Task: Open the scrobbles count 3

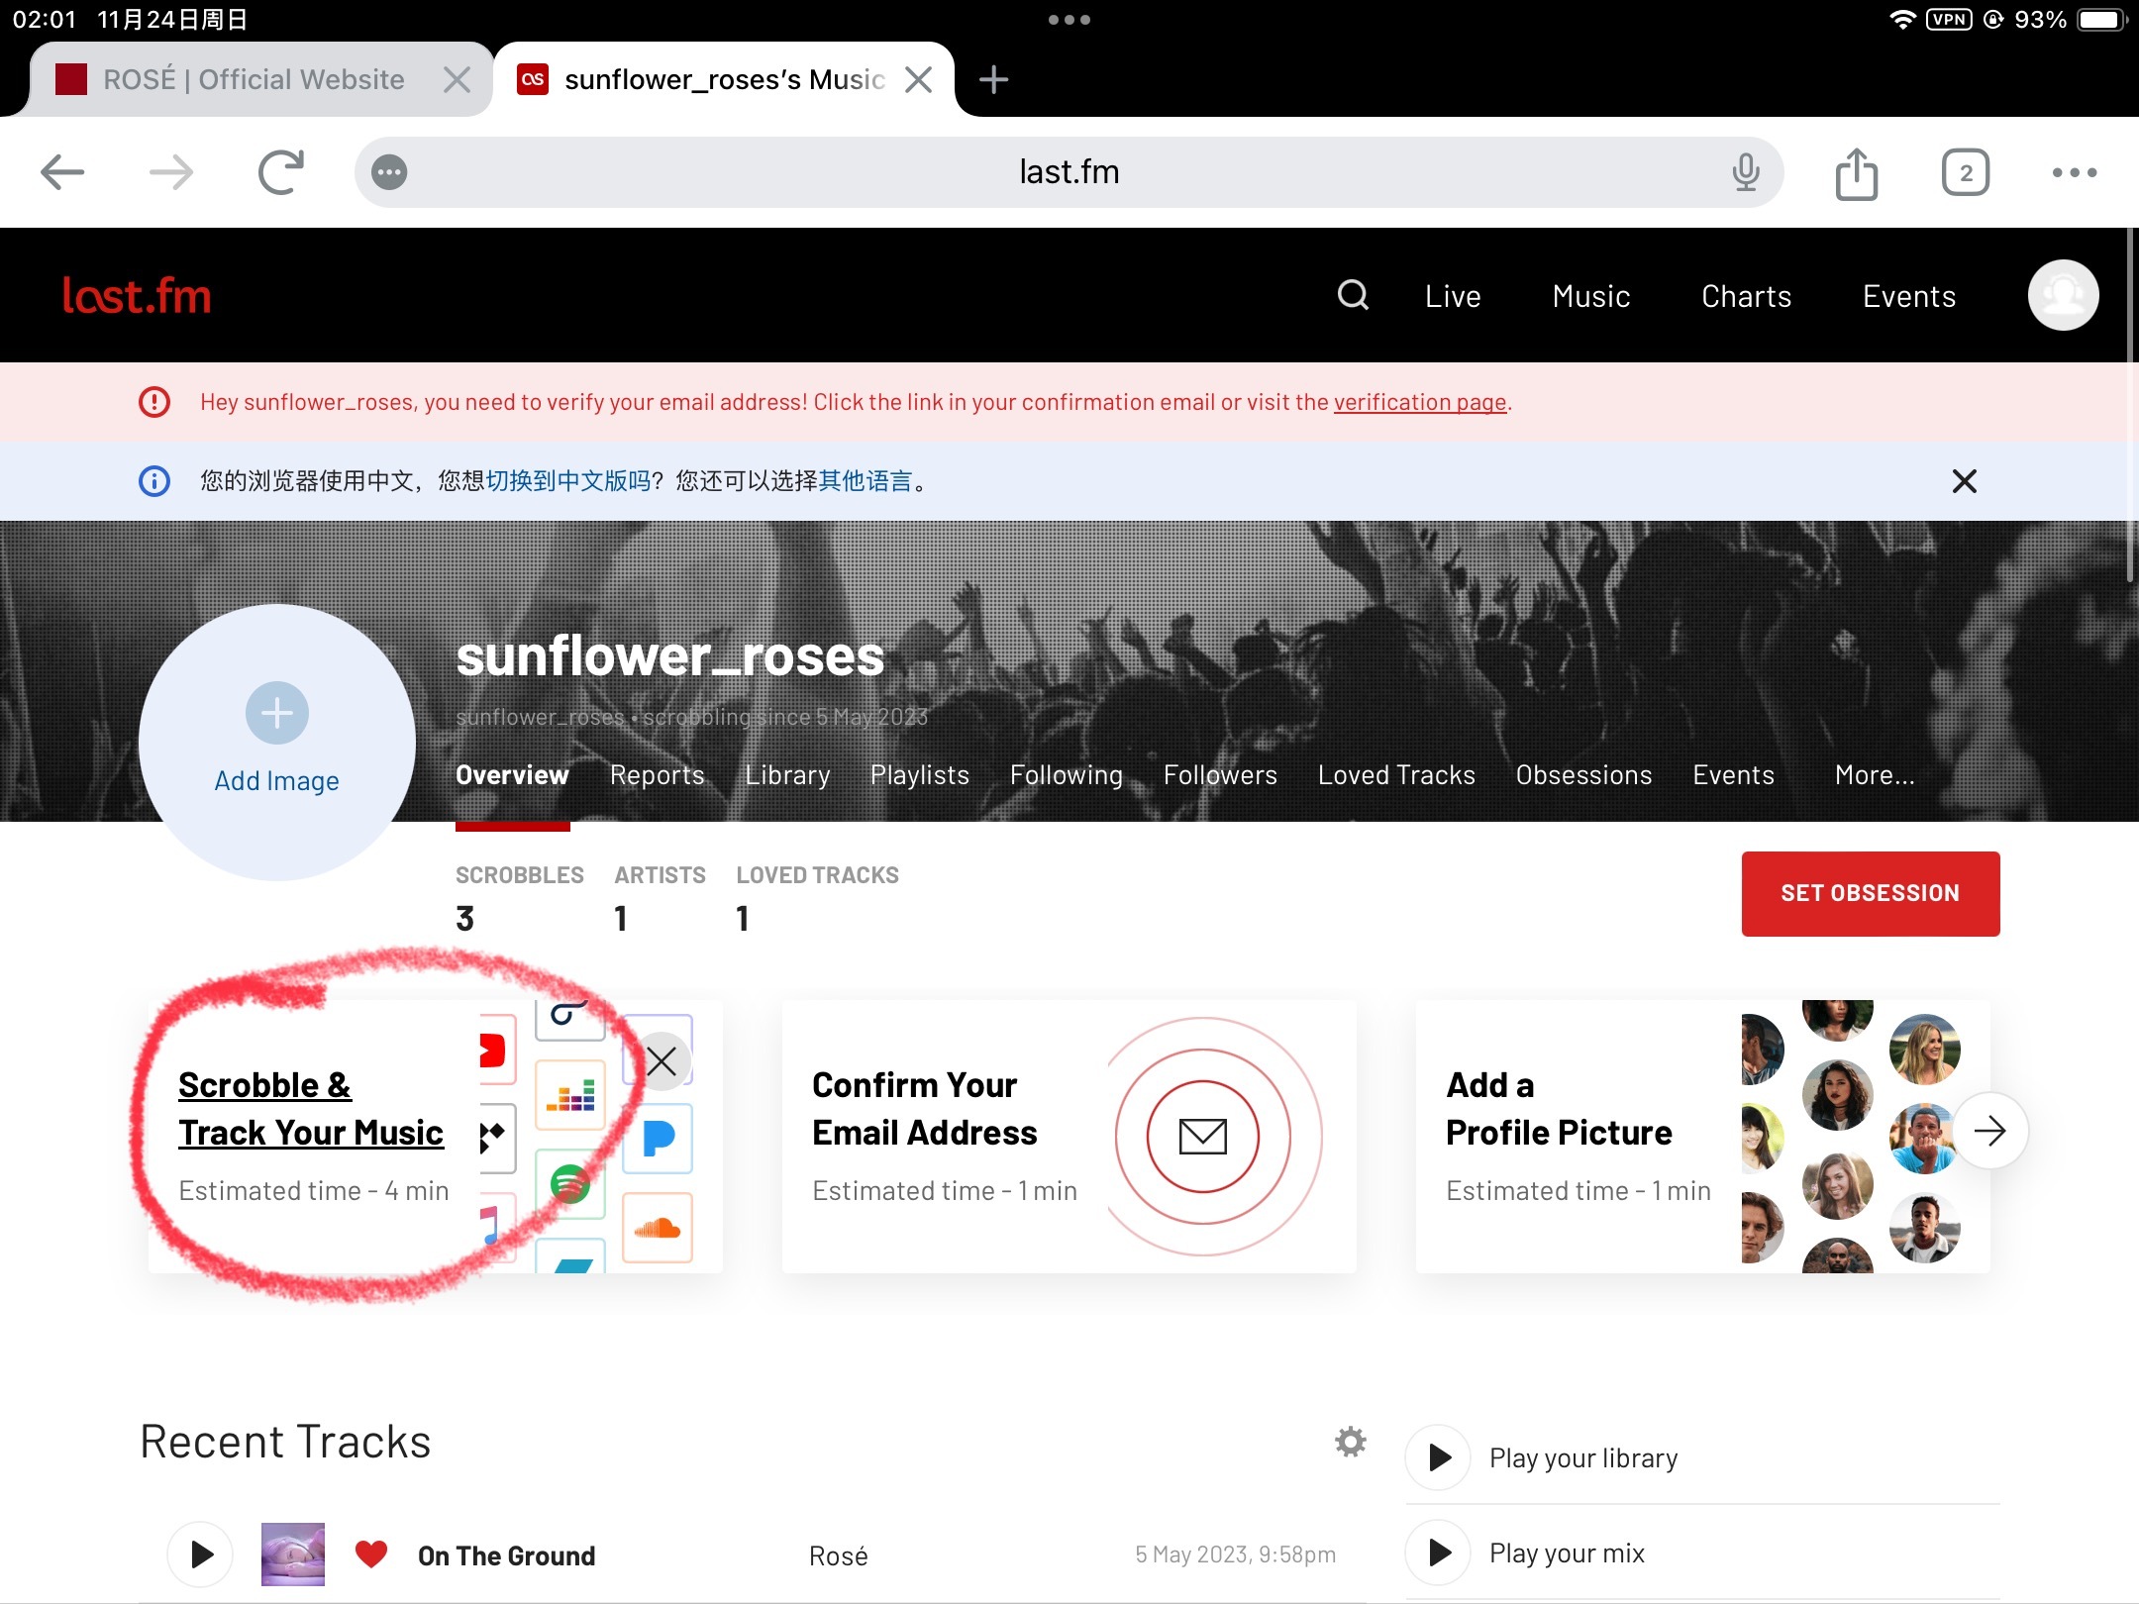Action: pyautogui.click(x=465, y=919)
